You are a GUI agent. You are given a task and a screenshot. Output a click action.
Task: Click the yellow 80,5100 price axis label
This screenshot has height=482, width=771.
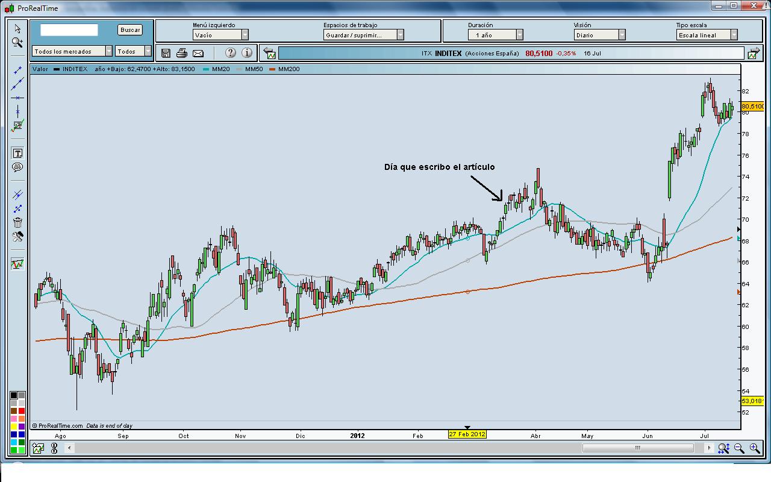pyautogui.click(x=752, y=107)
